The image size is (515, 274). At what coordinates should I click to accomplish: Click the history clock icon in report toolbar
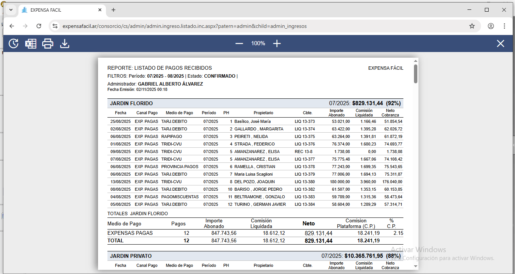14,44
